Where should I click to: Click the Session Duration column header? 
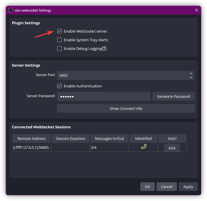click(x=70, y=138)
